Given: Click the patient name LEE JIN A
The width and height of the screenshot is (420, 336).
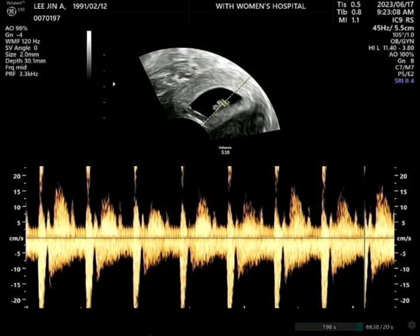Looking at the screenshot, I should (50, 6).
